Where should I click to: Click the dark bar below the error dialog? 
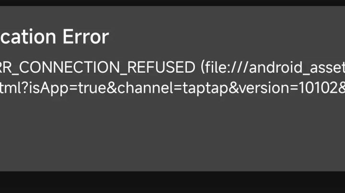[172, 182]
